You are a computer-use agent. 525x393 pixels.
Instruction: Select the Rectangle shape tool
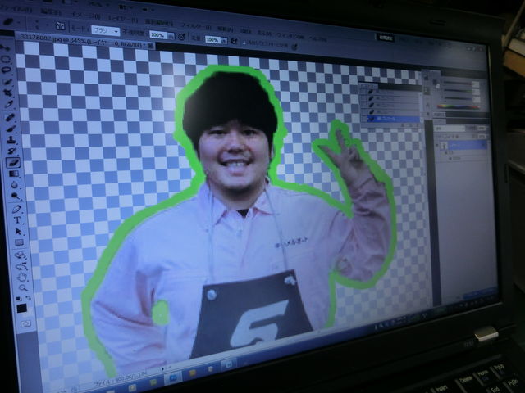(x=19, y=242)
